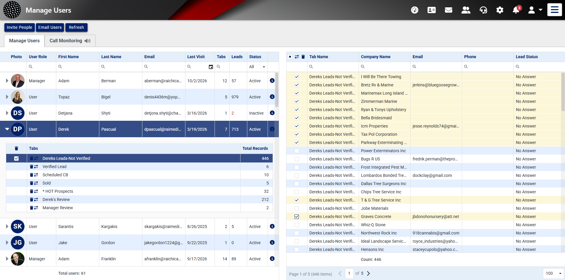Open notifications bell with 3 badge
The height and width of the screenshot is (280, 565).
pos(516,10)
